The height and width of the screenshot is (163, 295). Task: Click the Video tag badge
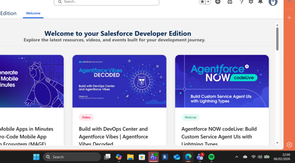click(x=86, y=117)
